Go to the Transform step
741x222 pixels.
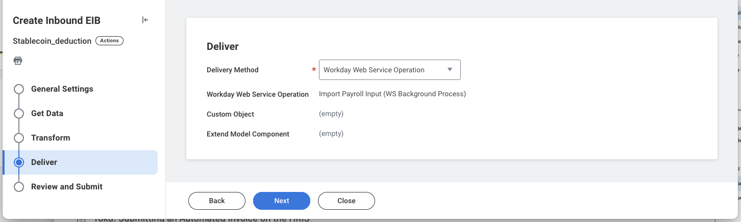[51, 138]
